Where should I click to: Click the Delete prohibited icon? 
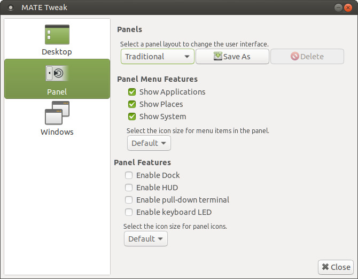(x=295, y=56)
